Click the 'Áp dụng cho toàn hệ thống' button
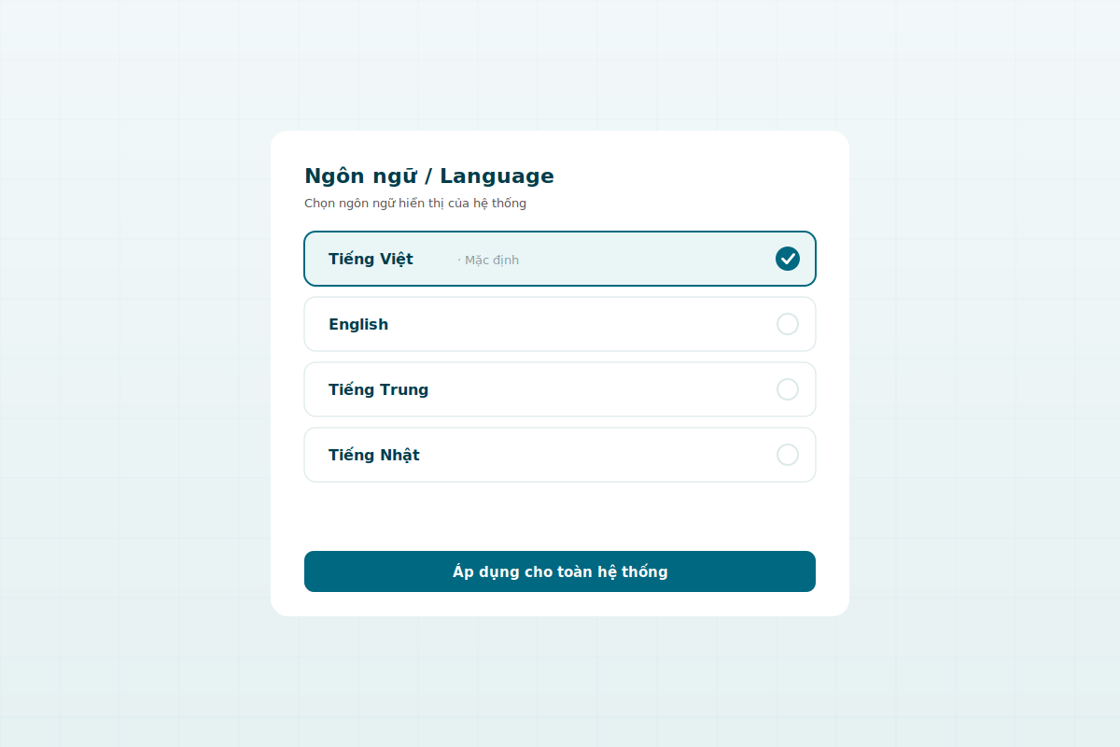The width and height of the screenshot is (1120, 747). coord(560,571)
